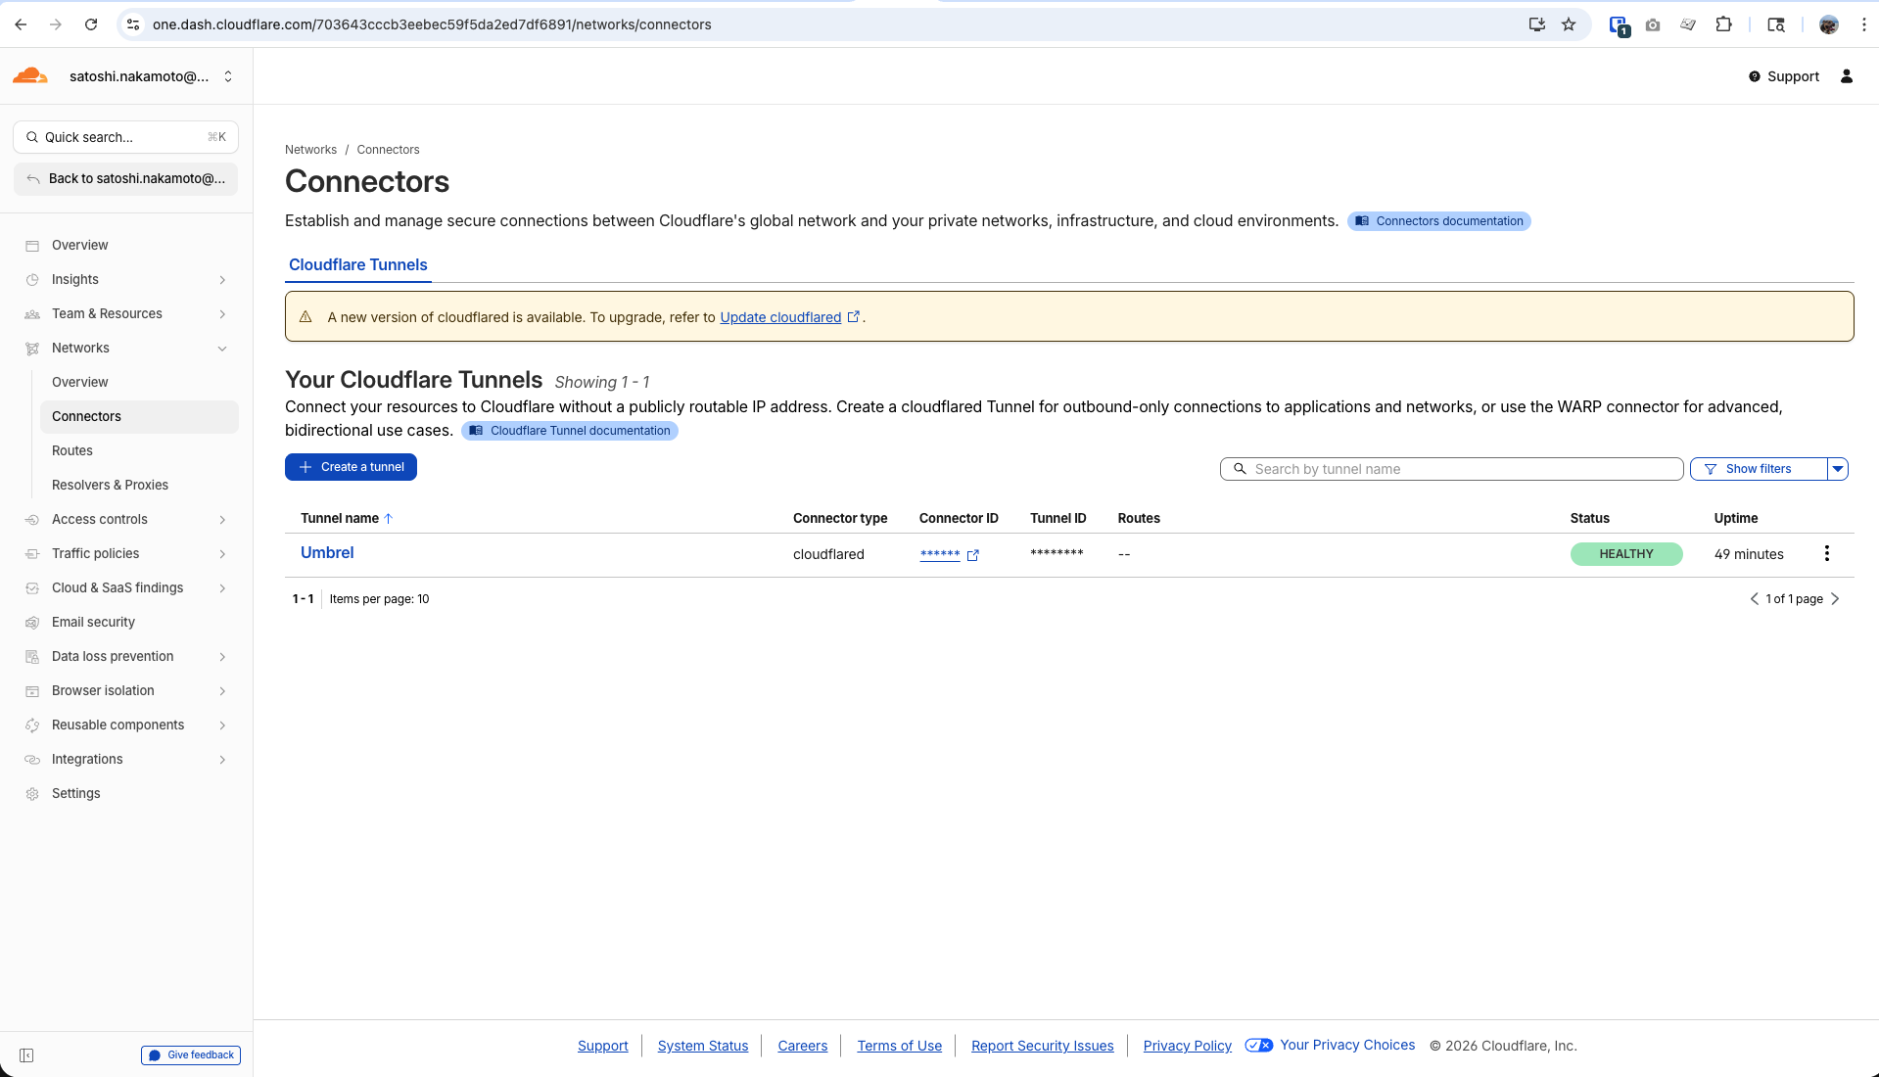This screenshot has height=1077, width=1879.
Task: Open the Update cloudflared link
Action: click(780, 317)
